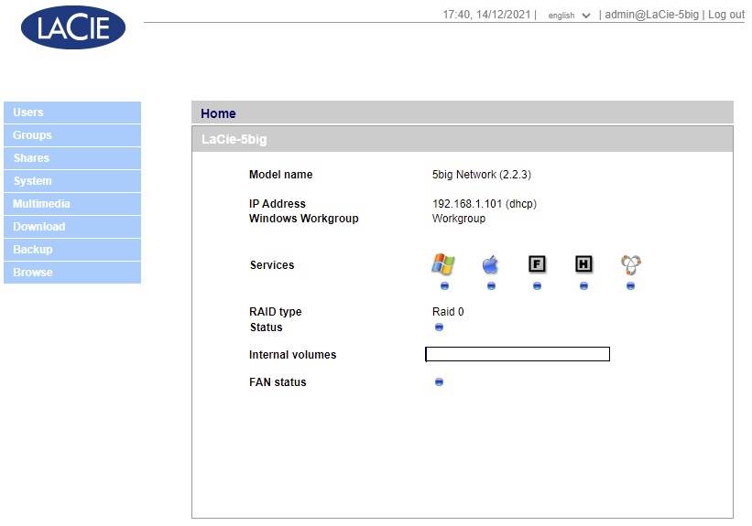This screenshot has height=526, width=752.
Task: Open the System menu
Action: (x=72, y=181)
